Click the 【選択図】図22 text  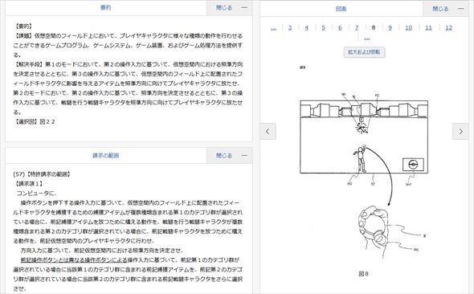point(35,121)
